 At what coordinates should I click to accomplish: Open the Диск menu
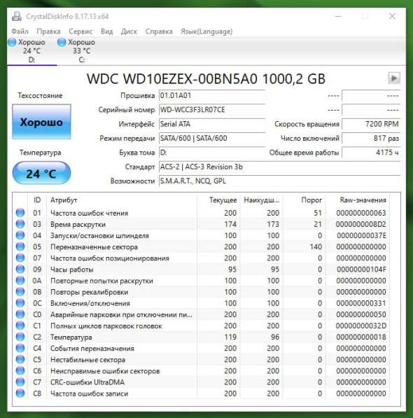129,32
